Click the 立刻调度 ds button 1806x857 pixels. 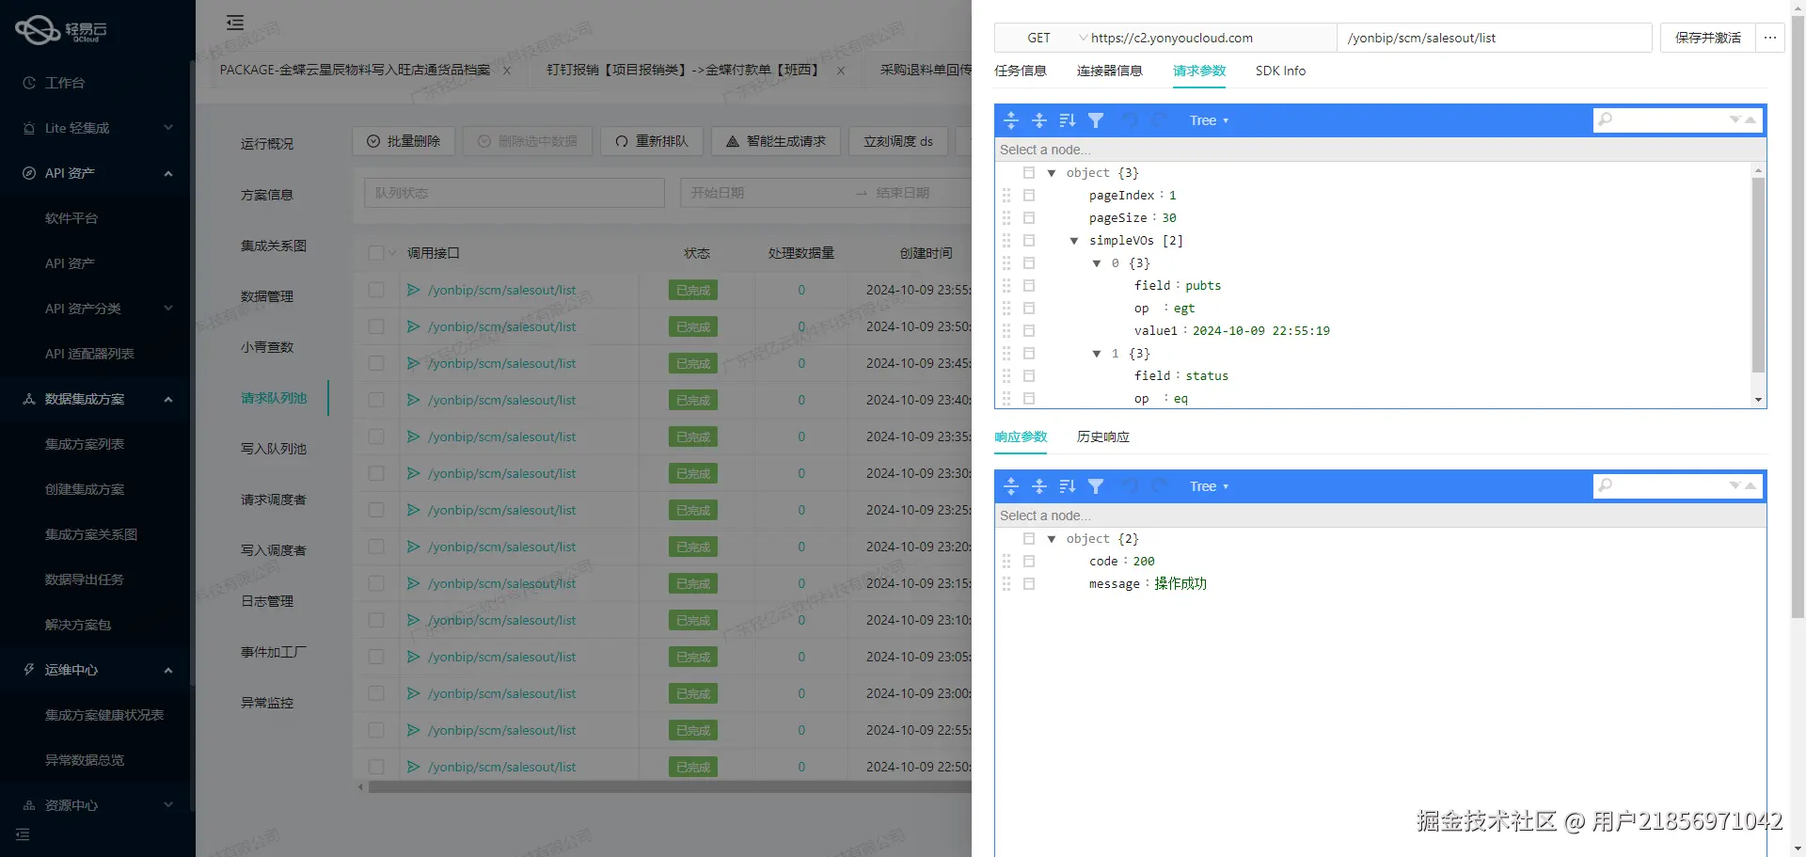pyautogui.click(x=898, y=141)
